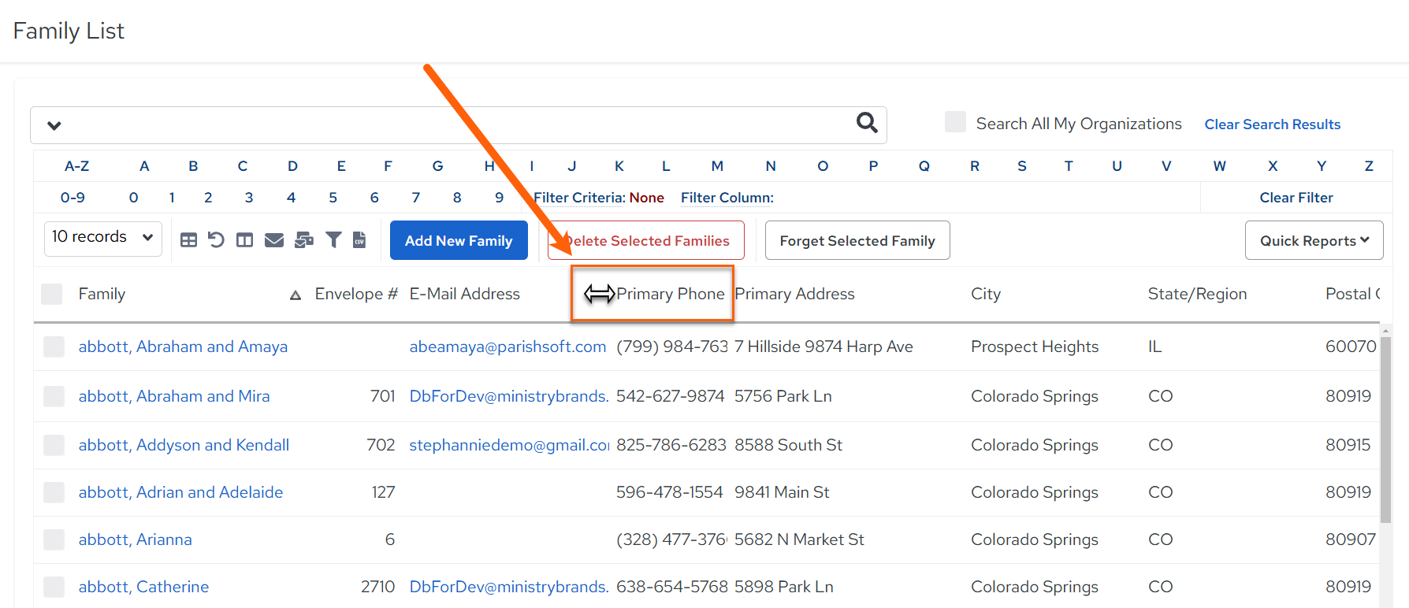Sort by the State/Region column header
The width and height of the screenshot is (1409, 608).
pos(1197,294)
